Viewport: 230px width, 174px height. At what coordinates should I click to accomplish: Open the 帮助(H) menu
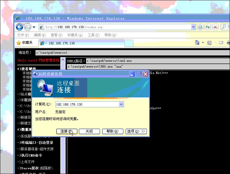pos(110,35)
